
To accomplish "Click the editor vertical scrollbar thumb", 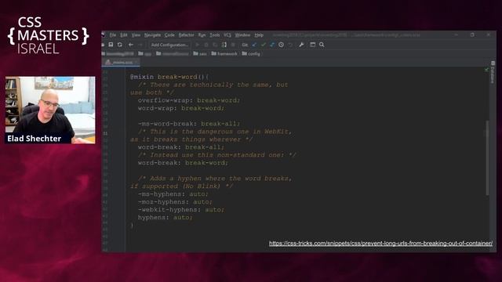I will pyautogui.click(x=487, y=157).
